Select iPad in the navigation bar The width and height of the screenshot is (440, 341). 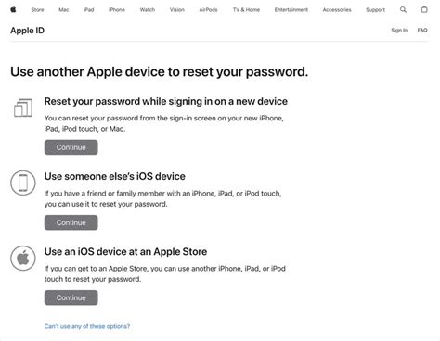point(88,10)
